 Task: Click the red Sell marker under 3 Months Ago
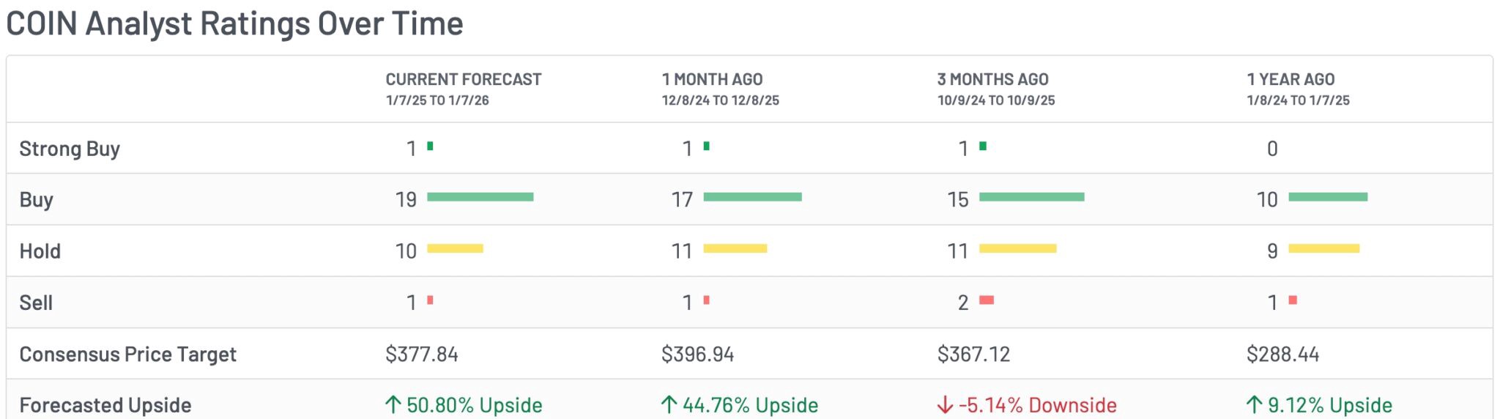click(987, 300)
